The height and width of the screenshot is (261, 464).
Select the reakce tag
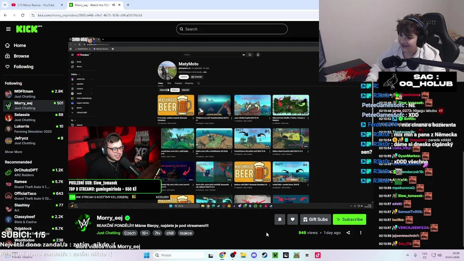pos(186,233)
